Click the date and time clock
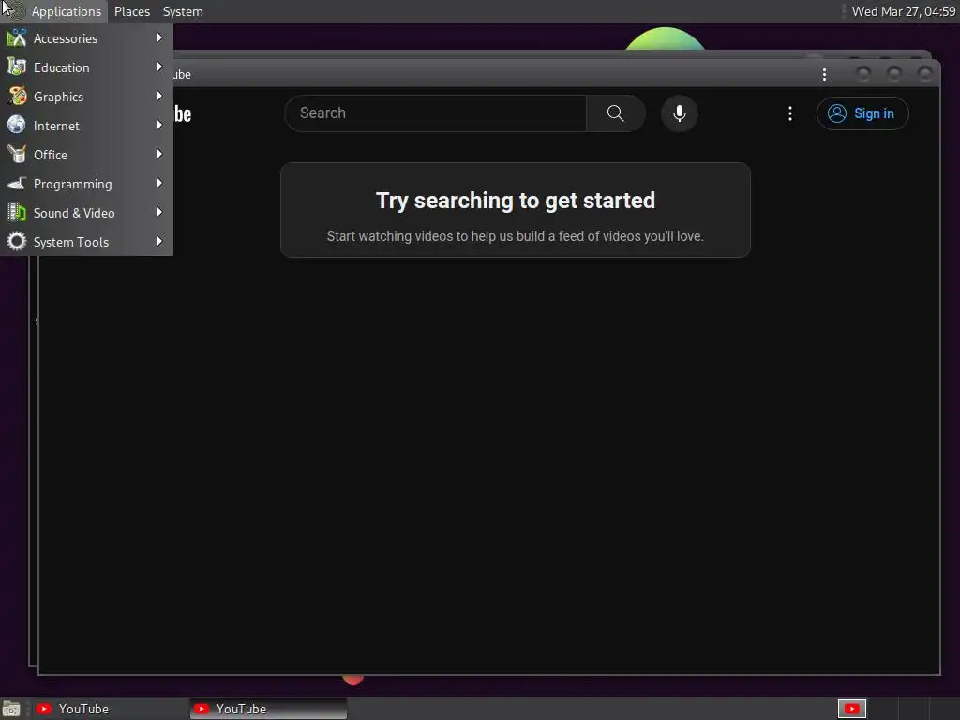960x720 pixels. [903, 11]
